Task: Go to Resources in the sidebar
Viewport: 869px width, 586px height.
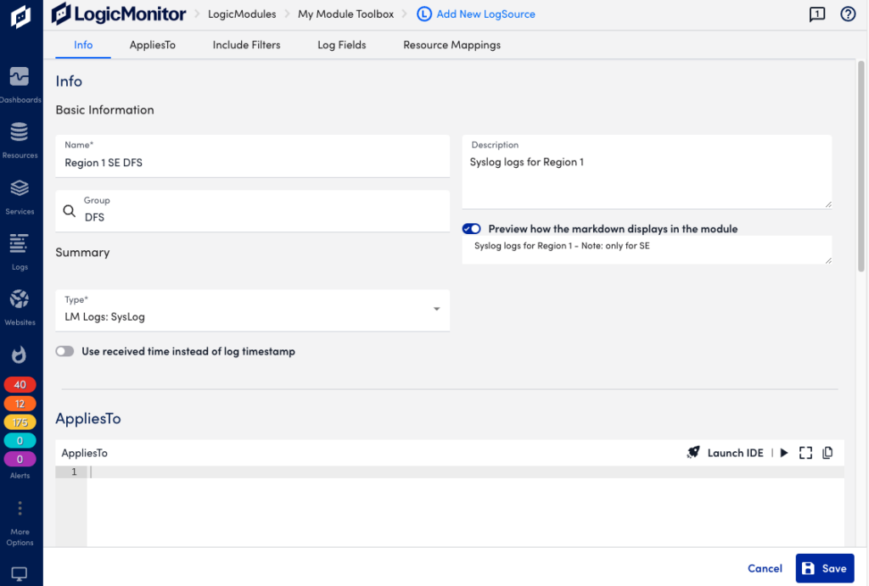Action: coord(20,138)
